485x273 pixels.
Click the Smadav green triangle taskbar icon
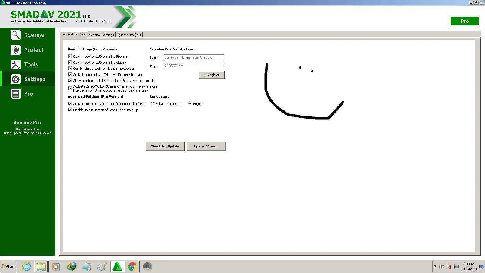[117, 267]
